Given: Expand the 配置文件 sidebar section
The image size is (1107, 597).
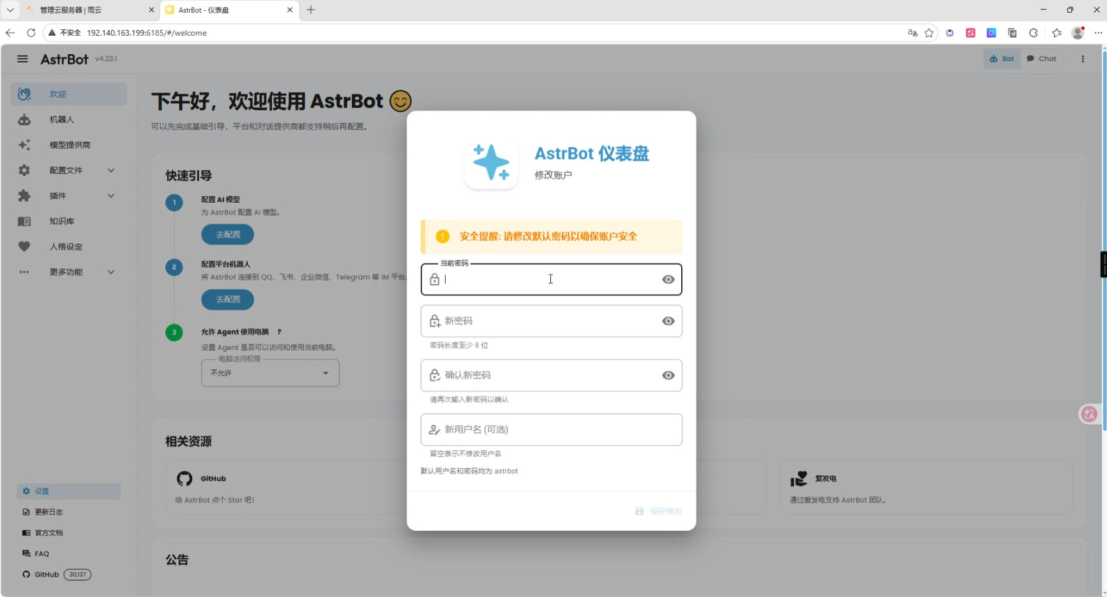Looking at the screenshot, I should point(111,170).
